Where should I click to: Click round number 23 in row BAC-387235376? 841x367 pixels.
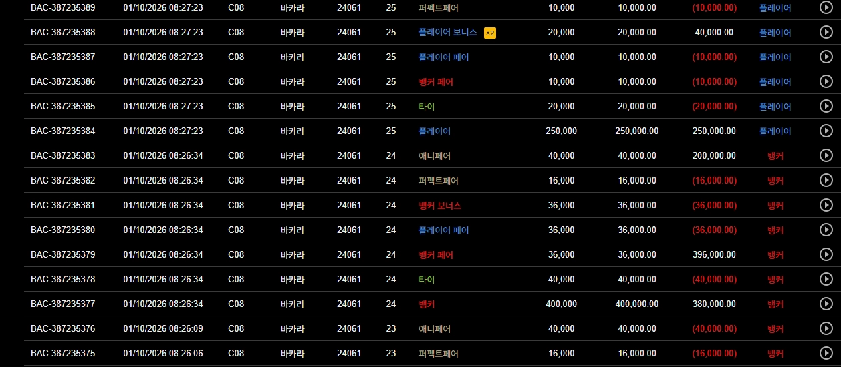[391, 329]
